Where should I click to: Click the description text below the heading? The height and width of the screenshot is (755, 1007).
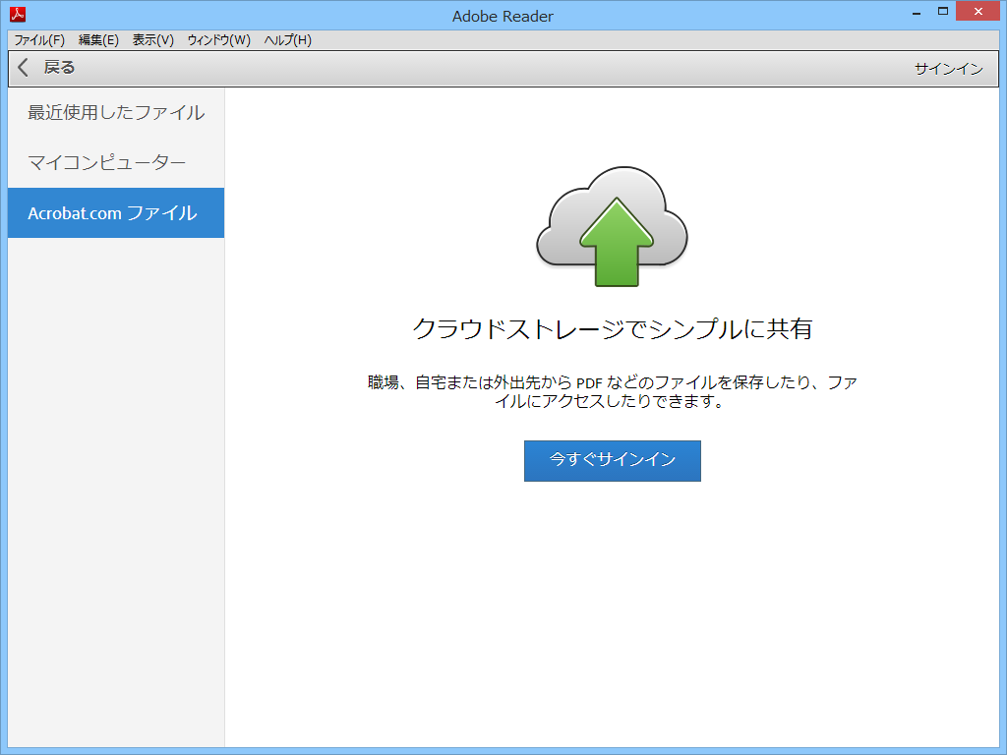pos(612,391)
